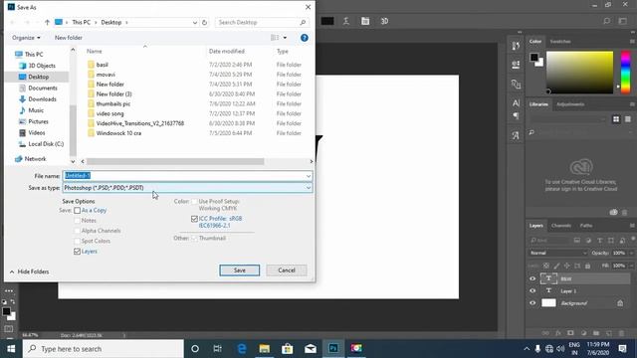Viewport: 637px width, 358px height.
Task: Toggle the Notes checkbox
Action: [x=78, y=221]
